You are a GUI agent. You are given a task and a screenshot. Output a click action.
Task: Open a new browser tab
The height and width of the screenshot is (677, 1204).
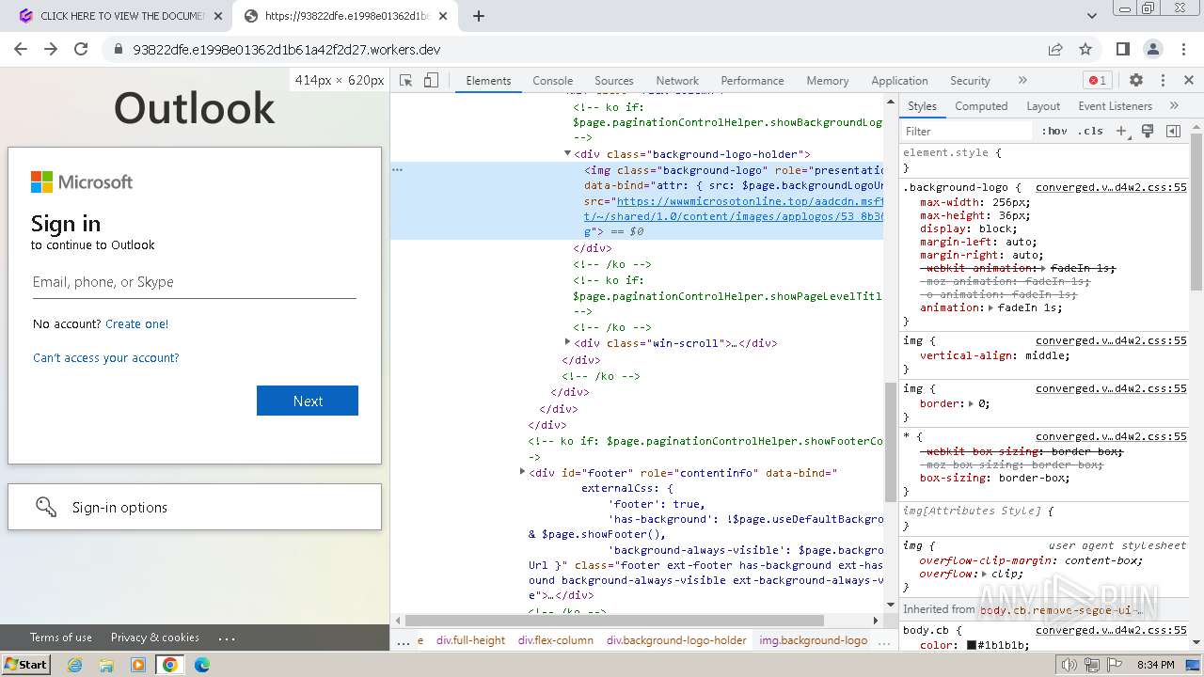(479, 16)
